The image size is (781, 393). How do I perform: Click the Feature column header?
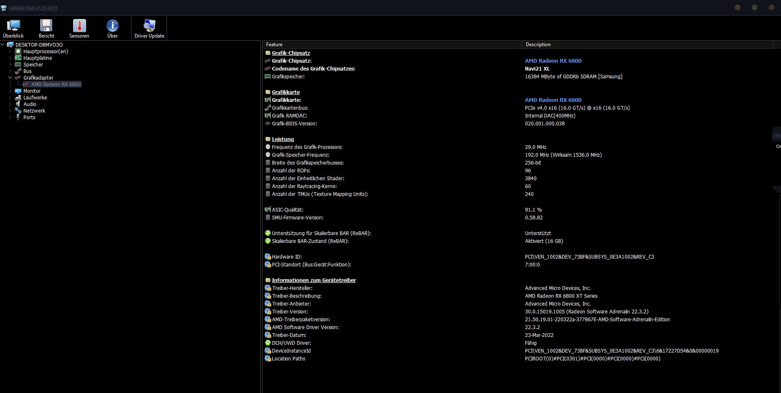(x=392, y=45)
